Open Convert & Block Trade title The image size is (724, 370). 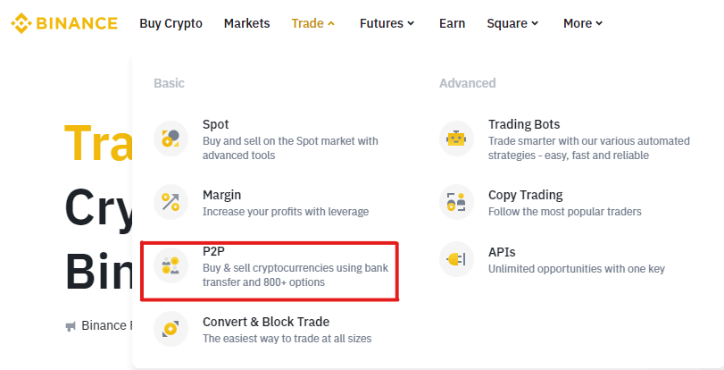tap(266, 322)
